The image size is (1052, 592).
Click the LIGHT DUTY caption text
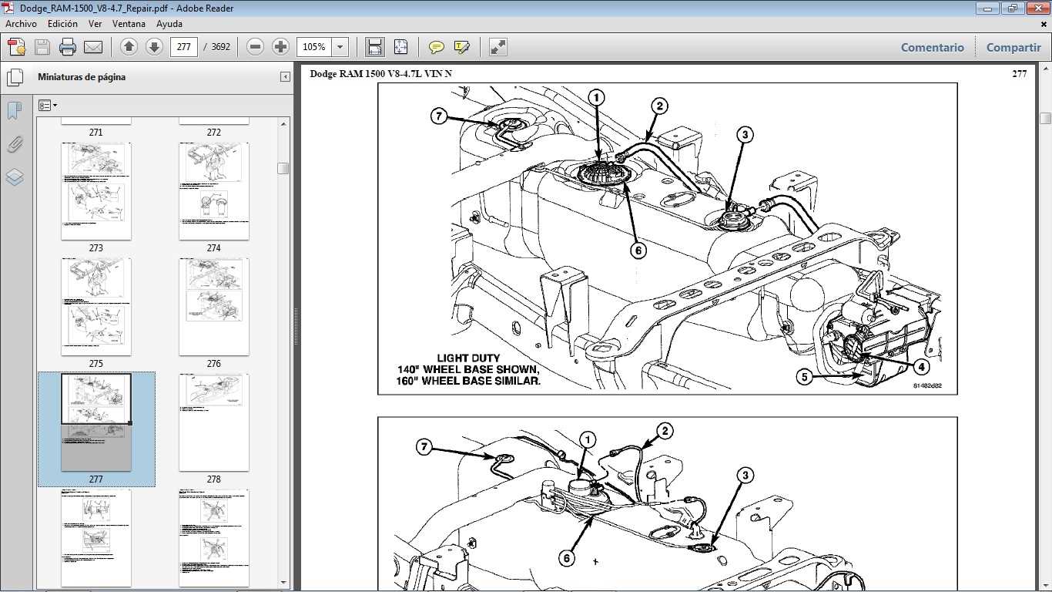coord(468,358)
